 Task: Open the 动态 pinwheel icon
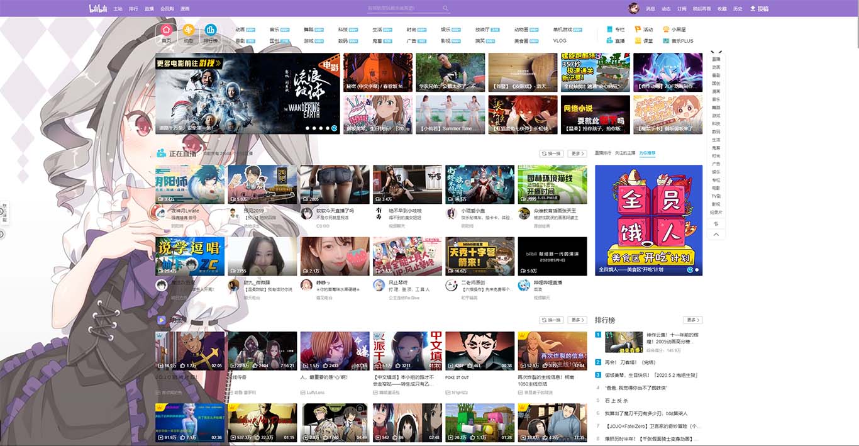click(x=189, y=30)
